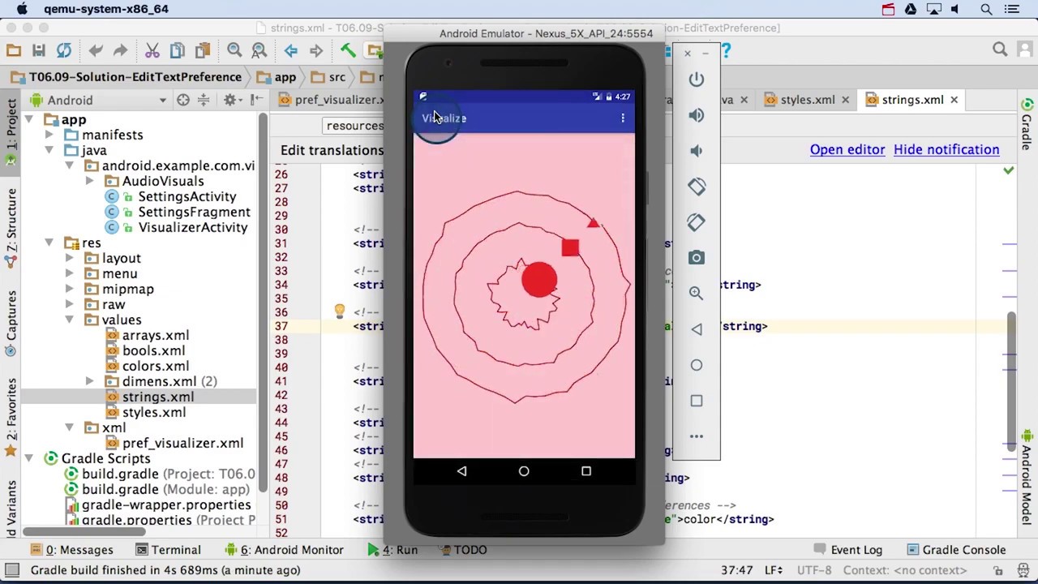Viewport: 1038px width, 584px height.
Task: Click the blue Back navigation arrow
Action: tap(291, 50)
